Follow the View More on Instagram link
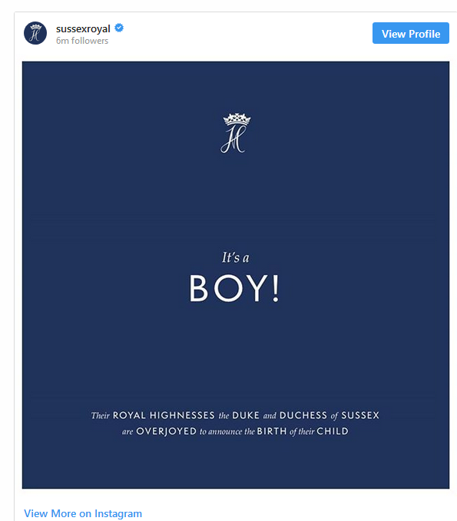The height and width of the screenshot is (521, 457). tap(83, 513)
